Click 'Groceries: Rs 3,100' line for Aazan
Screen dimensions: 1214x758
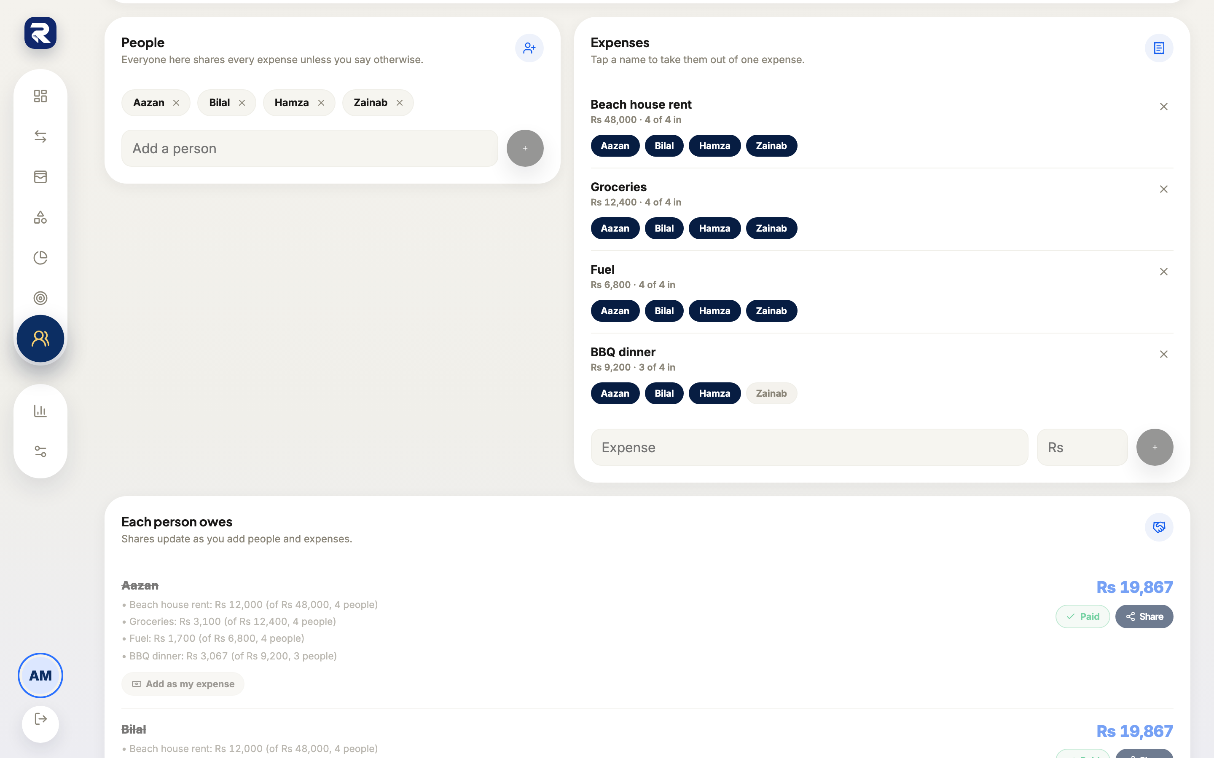point(229,622)
